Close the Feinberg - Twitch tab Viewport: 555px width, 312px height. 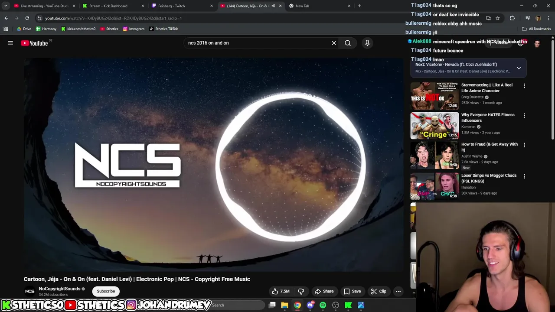point(212,6)
